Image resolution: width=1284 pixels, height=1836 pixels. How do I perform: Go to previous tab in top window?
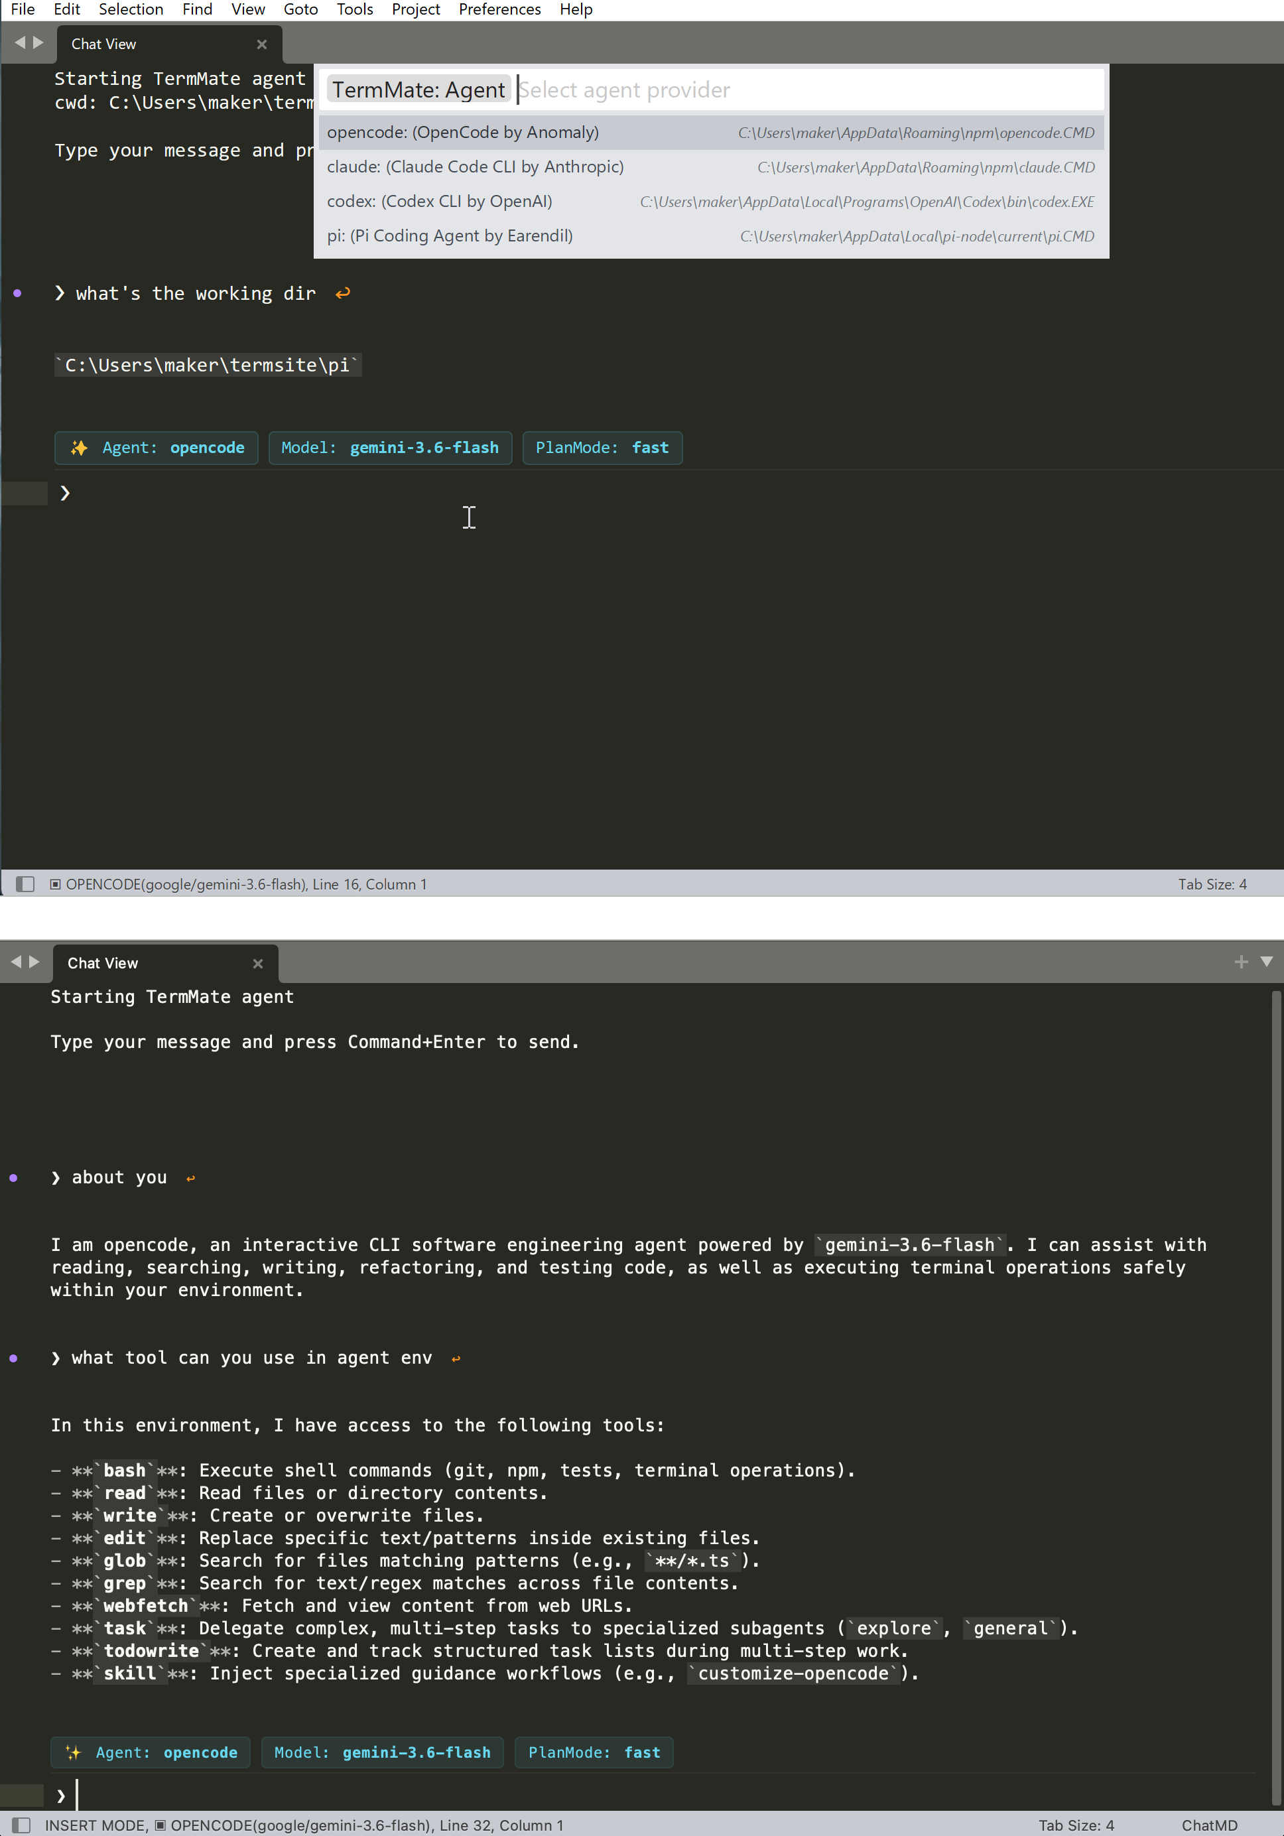pyautogui.click(x=20, y=42)
